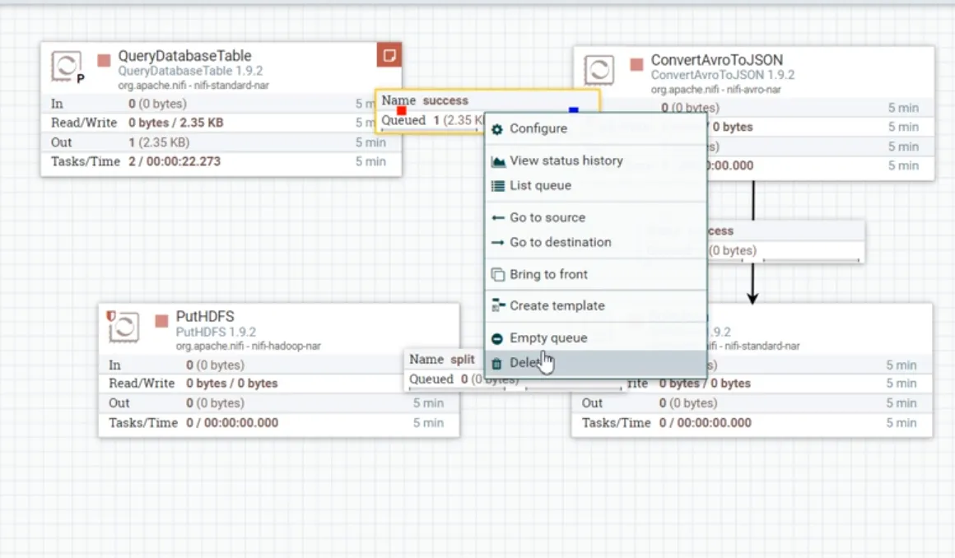Click the red stopped indicator beside PutHDFS
The height and width of the screenshot is (558, 955).
pyautogui.click(x=161, y=321)
